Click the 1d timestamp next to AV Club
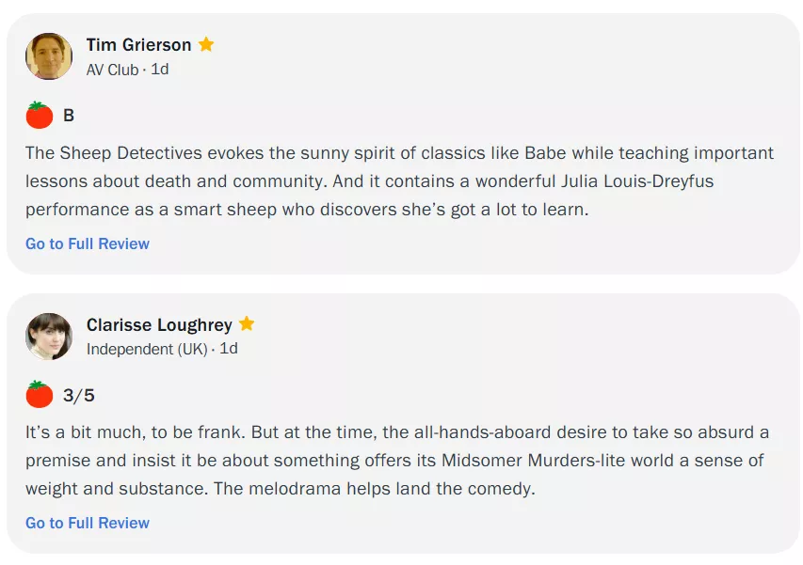 click(160, 70)
